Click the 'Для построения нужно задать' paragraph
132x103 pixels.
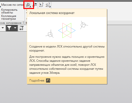click(67, 65)
